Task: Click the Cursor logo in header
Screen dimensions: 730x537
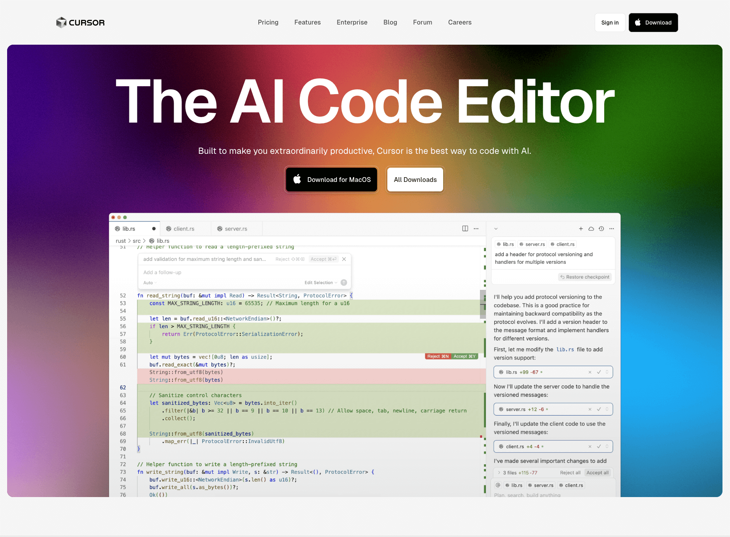Action: 80,23
